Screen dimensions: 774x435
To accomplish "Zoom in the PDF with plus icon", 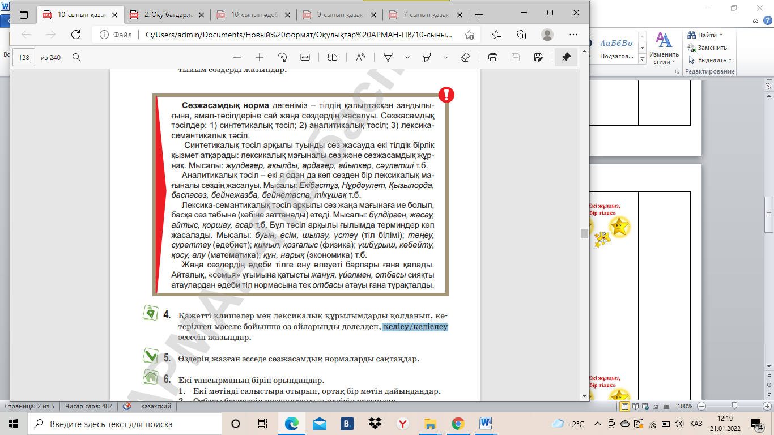I will [260, 57].
